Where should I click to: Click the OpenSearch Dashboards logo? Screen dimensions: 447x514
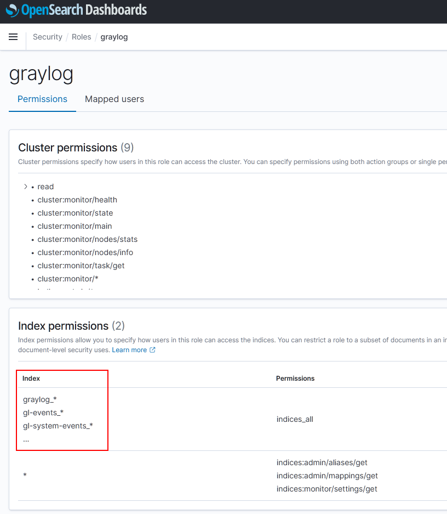[76, 10]
